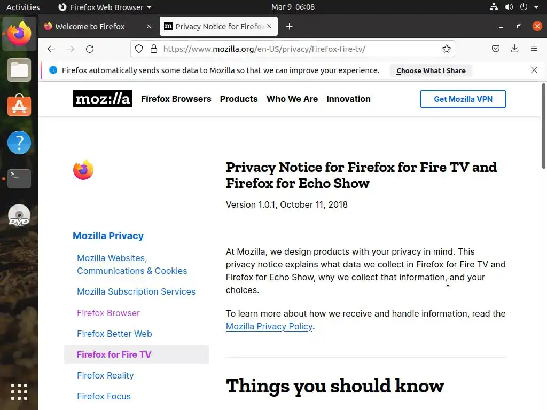Click the Firefox logo beside page title
The width and height of the screenshot is (547, 410).
pos(83,170)
